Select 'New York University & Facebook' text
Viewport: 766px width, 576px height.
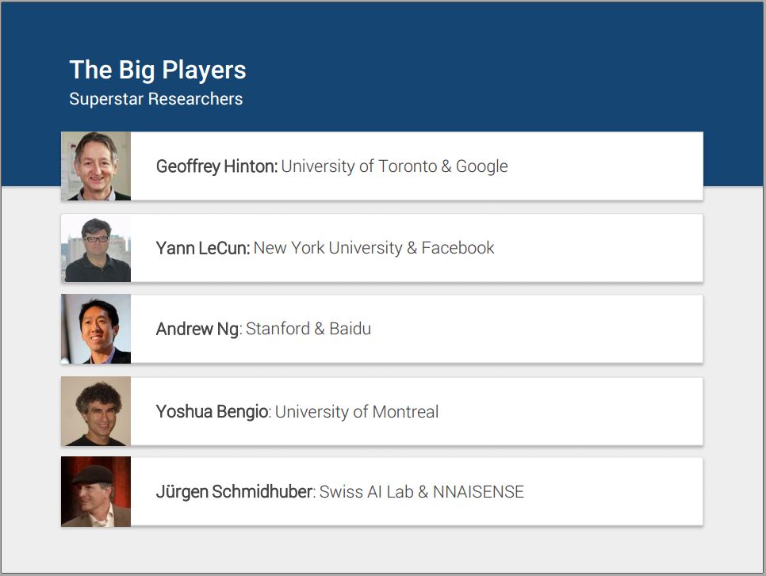click(x=374, y=248)
